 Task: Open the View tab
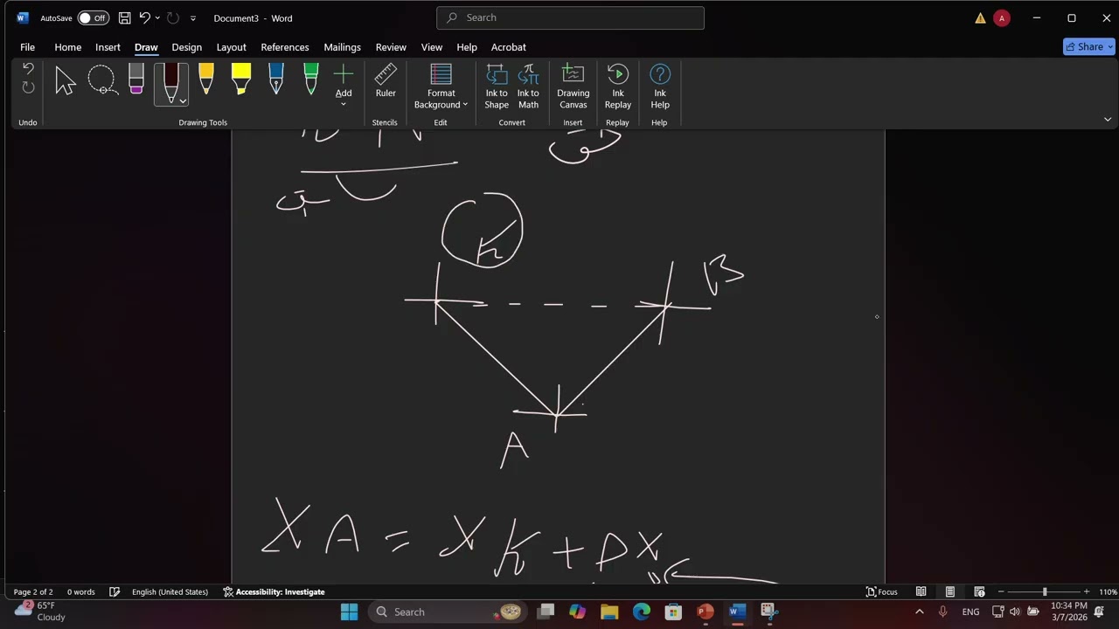[x=432, y=47]
